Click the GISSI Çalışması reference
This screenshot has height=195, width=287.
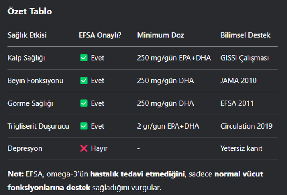point(245,58)
